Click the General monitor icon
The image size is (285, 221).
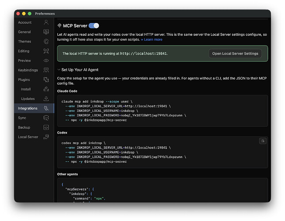pyautogui.click(x=46, y=32)
